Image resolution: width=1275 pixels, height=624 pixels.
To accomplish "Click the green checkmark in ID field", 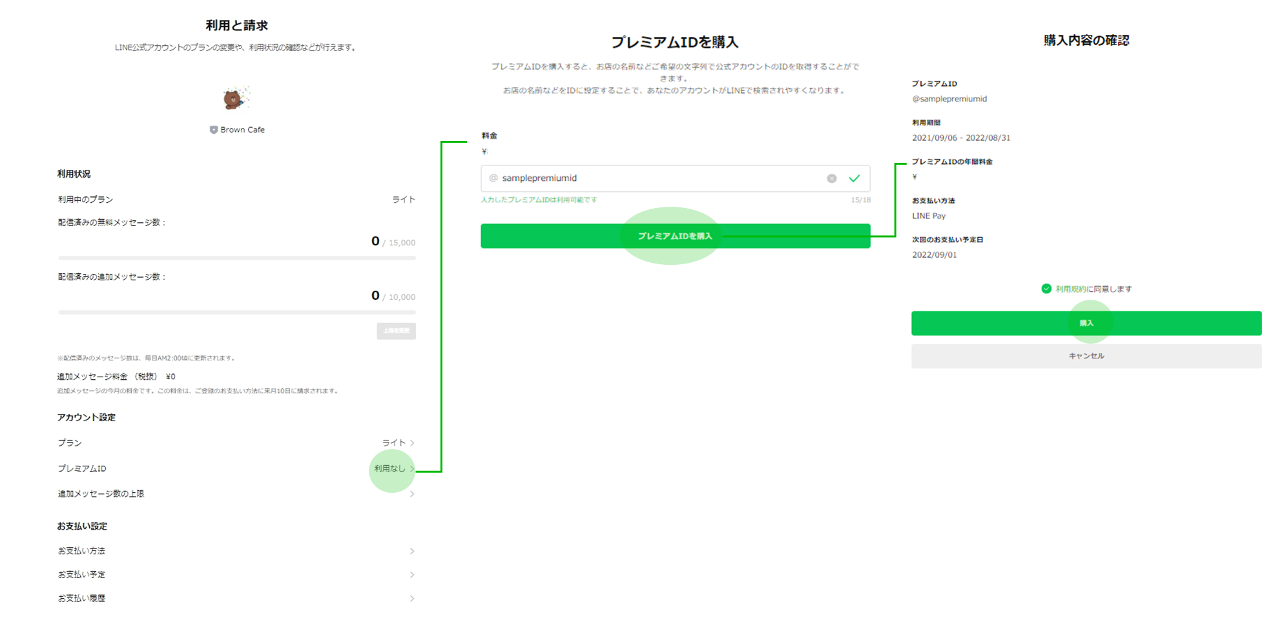I will 854,178.
